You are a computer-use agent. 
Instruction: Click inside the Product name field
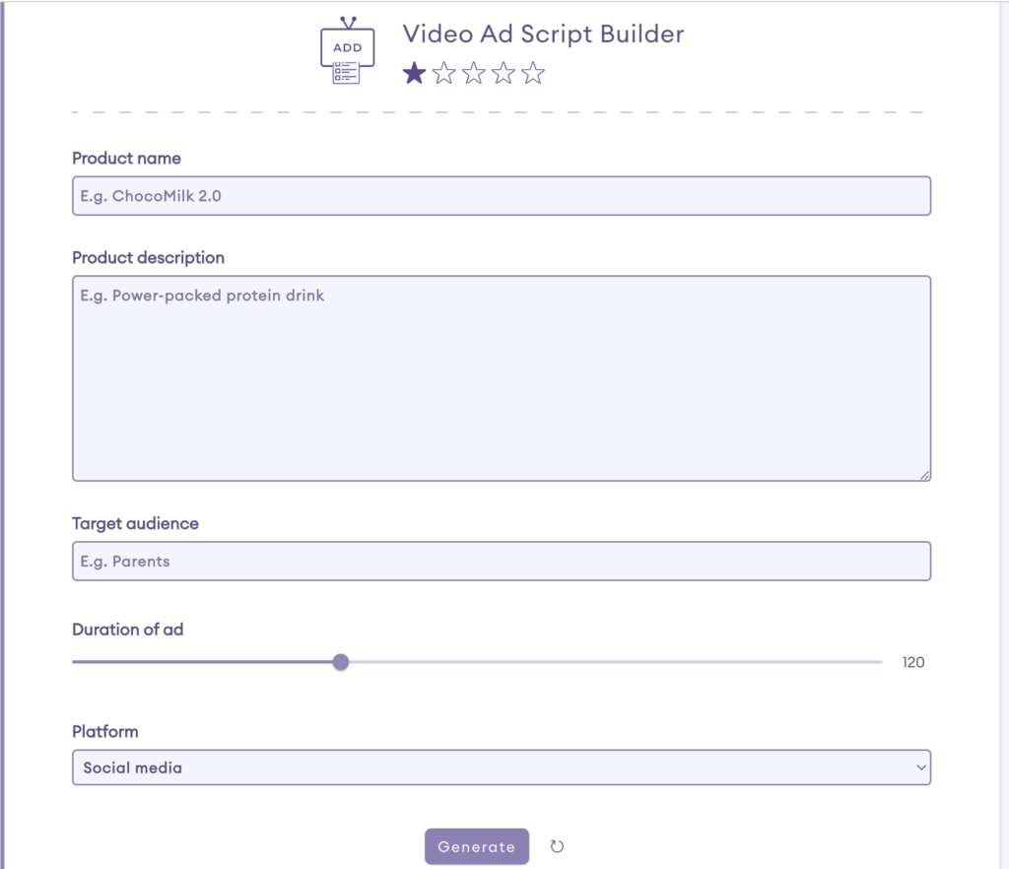(502, 195)
